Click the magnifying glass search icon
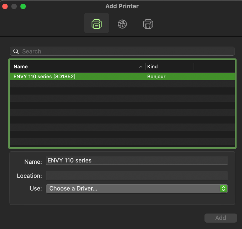 click(16, 51)
